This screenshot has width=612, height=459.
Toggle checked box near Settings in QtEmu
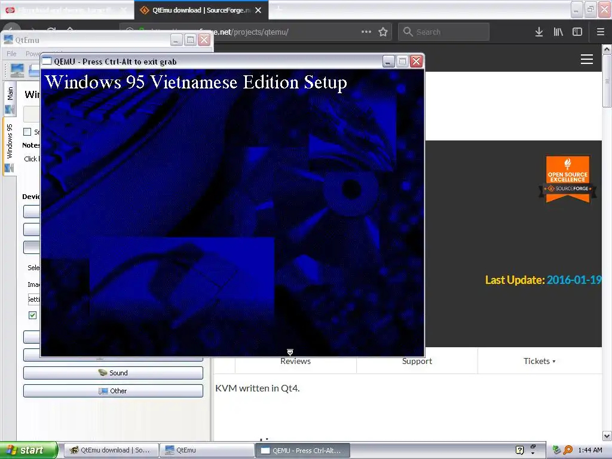click(x=33, y=315)
